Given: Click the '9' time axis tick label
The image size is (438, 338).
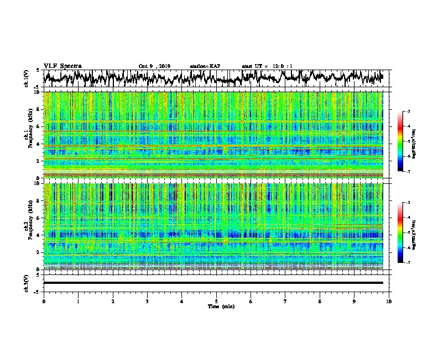Looking at the screenshot, I should pos(354,302).
